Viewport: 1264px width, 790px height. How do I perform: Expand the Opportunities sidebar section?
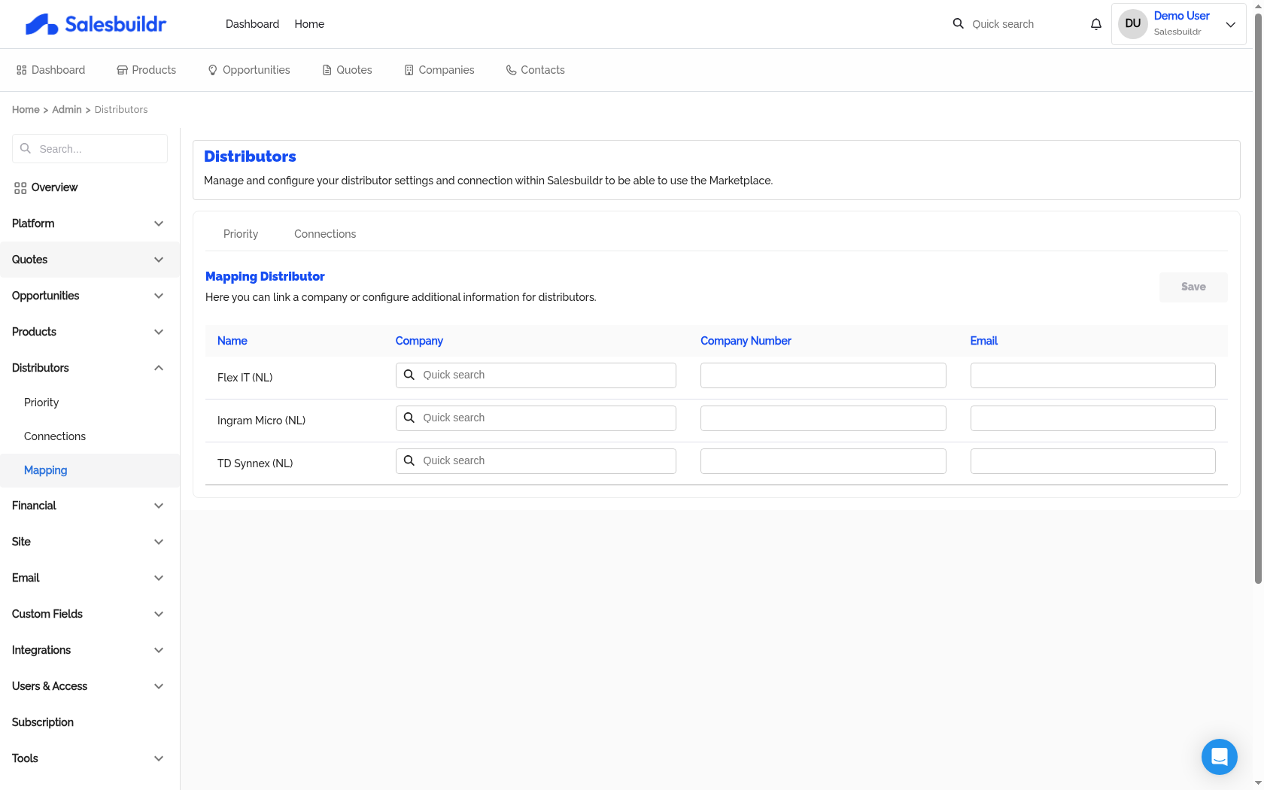pyautogui.click(x=90, y=296)
